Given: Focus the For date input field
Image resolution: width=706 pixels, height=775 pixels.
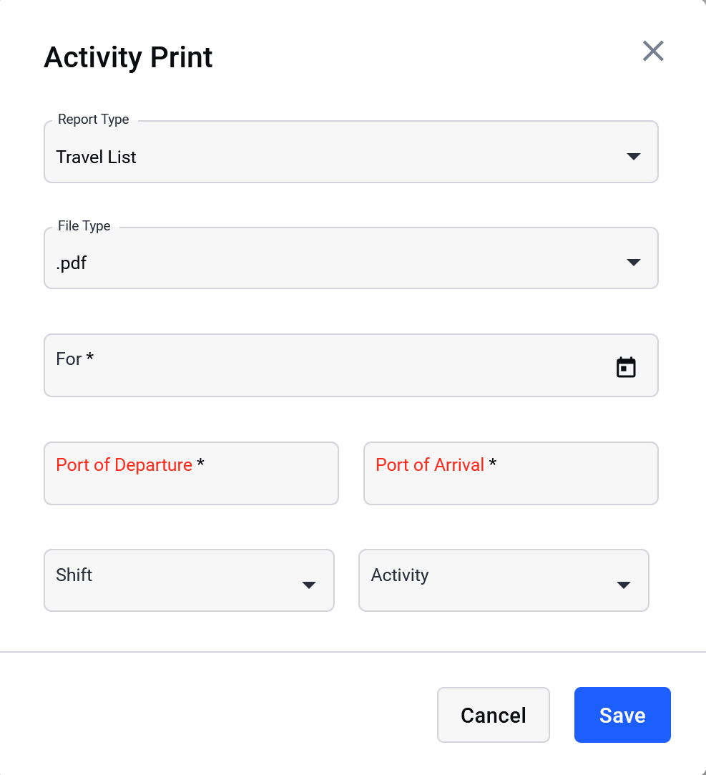Looking at the screenshot, I should pyautogui.click(x=351, y=365).
